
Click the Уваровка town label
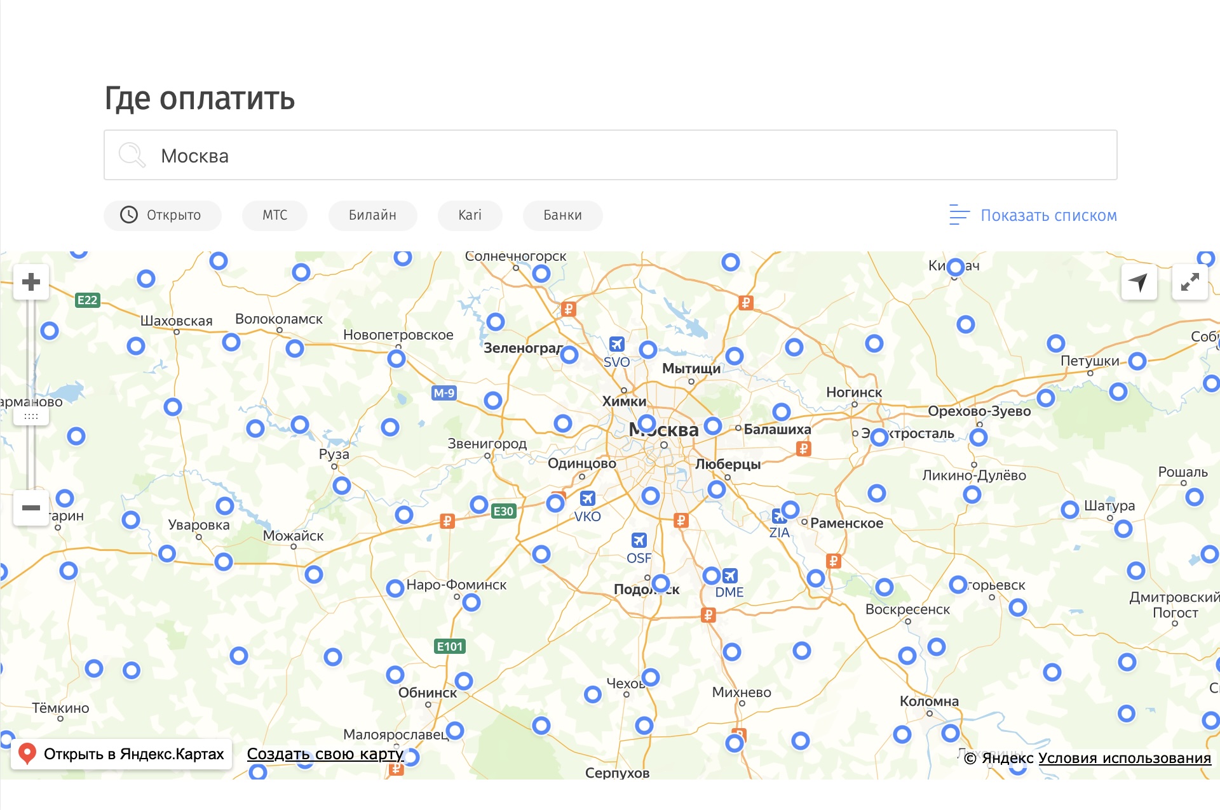pos(199,525)
